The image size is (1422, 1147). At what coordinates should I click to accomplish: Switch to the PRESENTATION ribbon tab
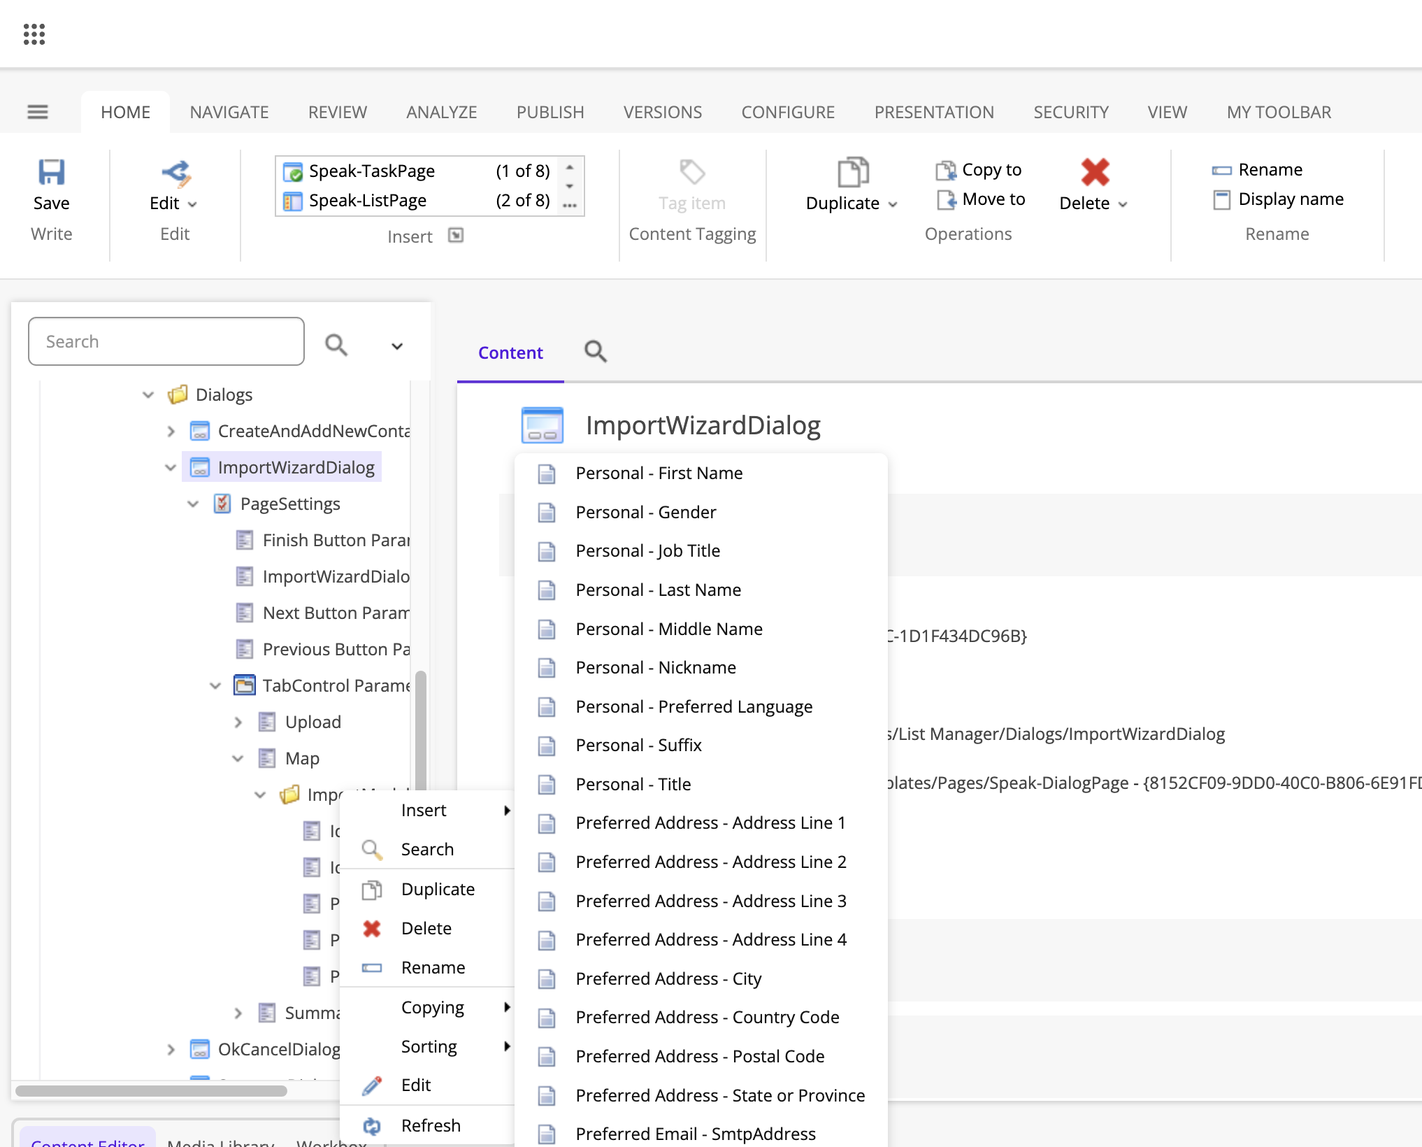tap(934, 112)
